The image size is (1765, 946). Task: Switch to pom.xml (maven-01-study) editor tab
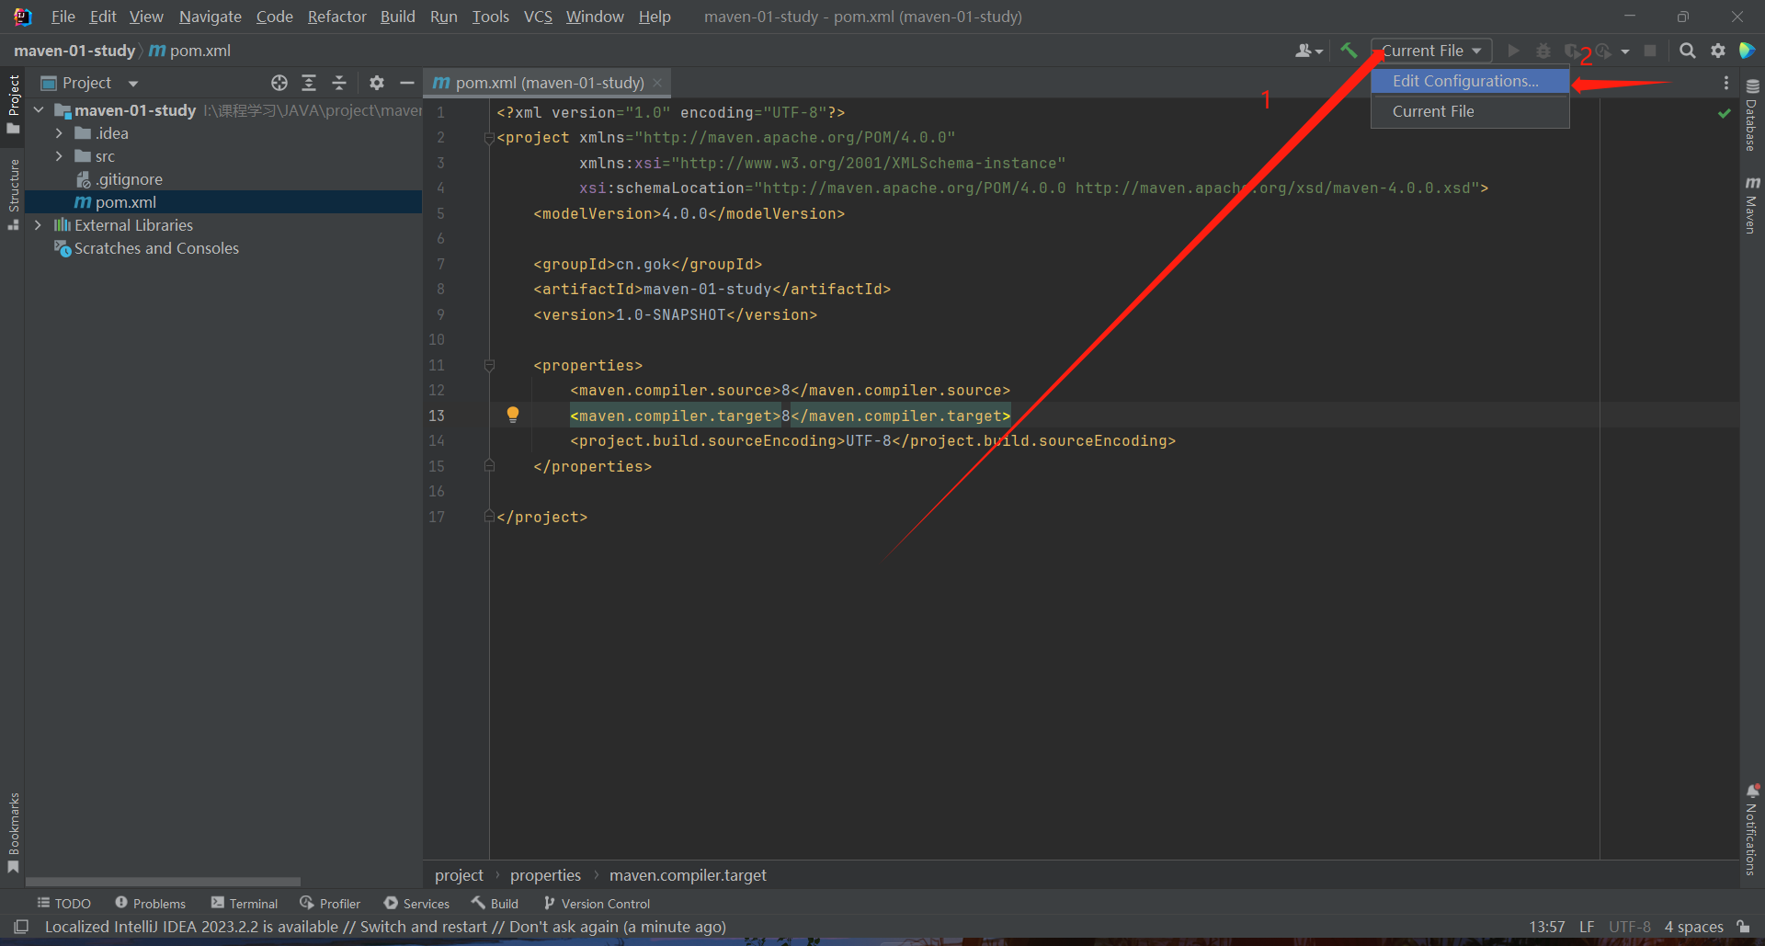[x=549, y=83]
